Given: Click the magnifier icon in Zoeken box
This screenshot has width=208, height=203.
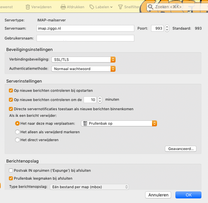Looking at the screenshot, I should click(x=150, y=7).
